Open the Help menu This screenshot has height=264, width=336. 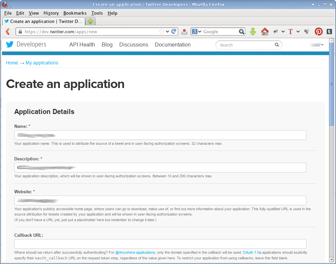113,13
